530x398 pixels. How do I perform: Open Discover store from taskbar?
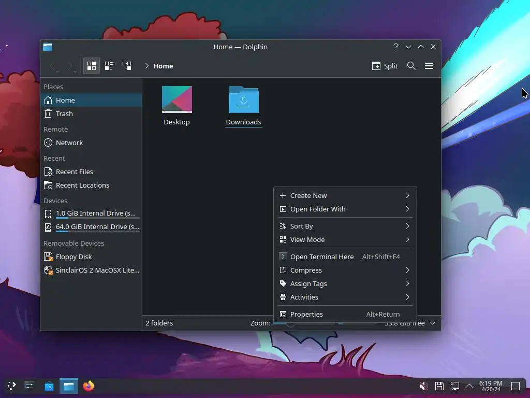(x=49, y=386)
